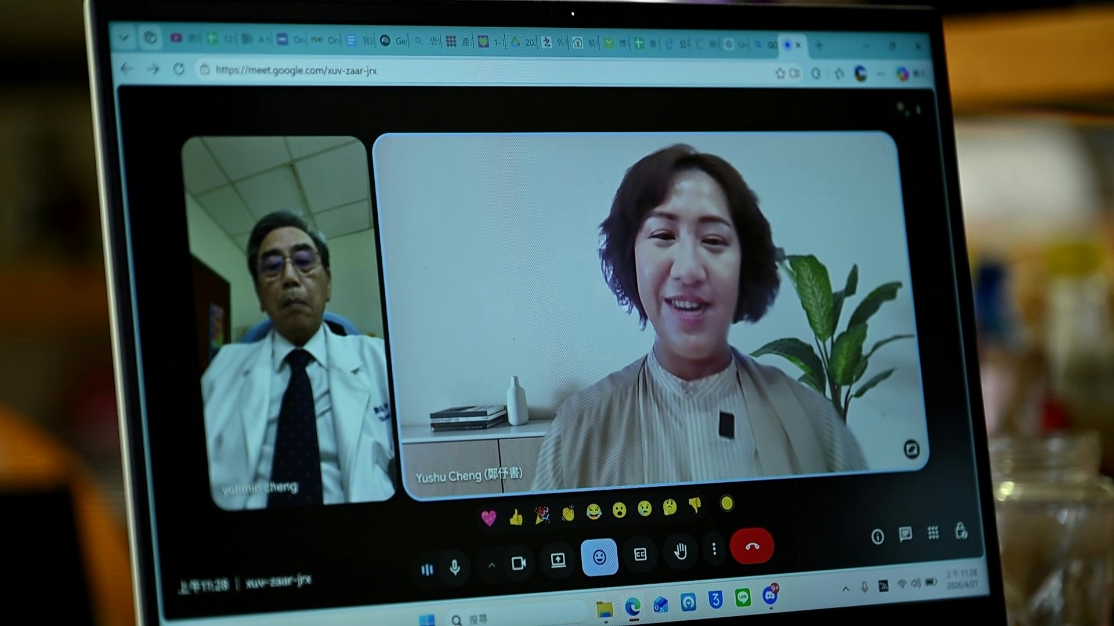This screenshot has width=1114, height=626.
Task: Open Discord from the Windows taskbar
Action: coord(771,595)
